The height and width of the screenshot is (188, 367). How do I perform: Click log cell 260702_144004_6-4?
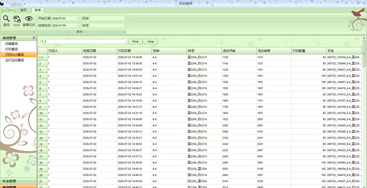coord(344,169)
